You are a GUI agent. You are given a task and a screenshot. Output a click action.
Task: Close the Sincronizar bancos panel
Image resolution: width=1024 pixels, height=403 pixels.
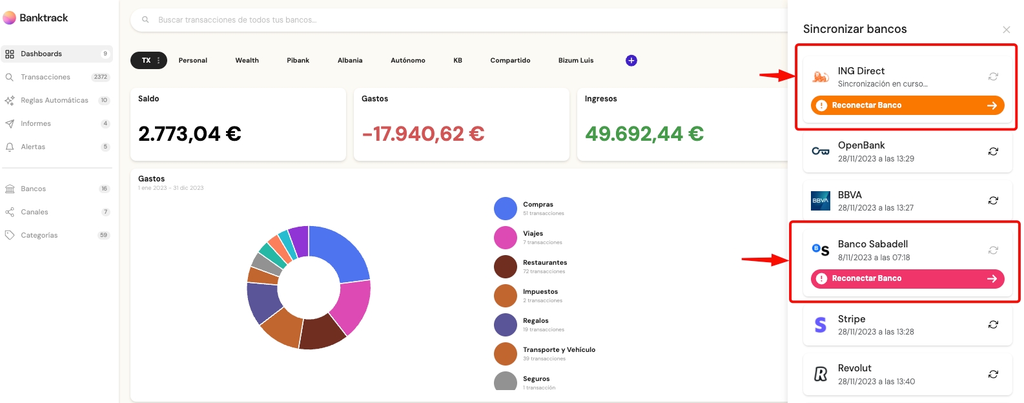point(1006,30)
